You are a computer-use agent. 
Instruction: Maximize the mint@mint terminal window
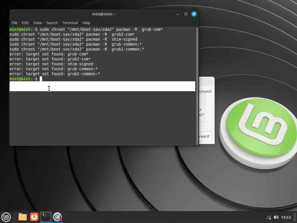186,14
